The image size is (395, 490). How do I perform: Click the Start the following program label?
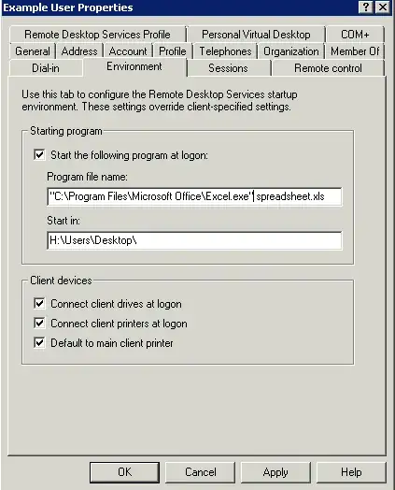pyautogui.click(x=129, y=155)
